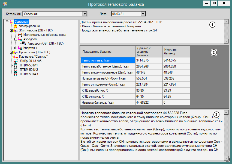This screenshot has height=164, width=232.
Task: Click the Пар на з-д Сапфир steam icon
Action: coord(16,57)
